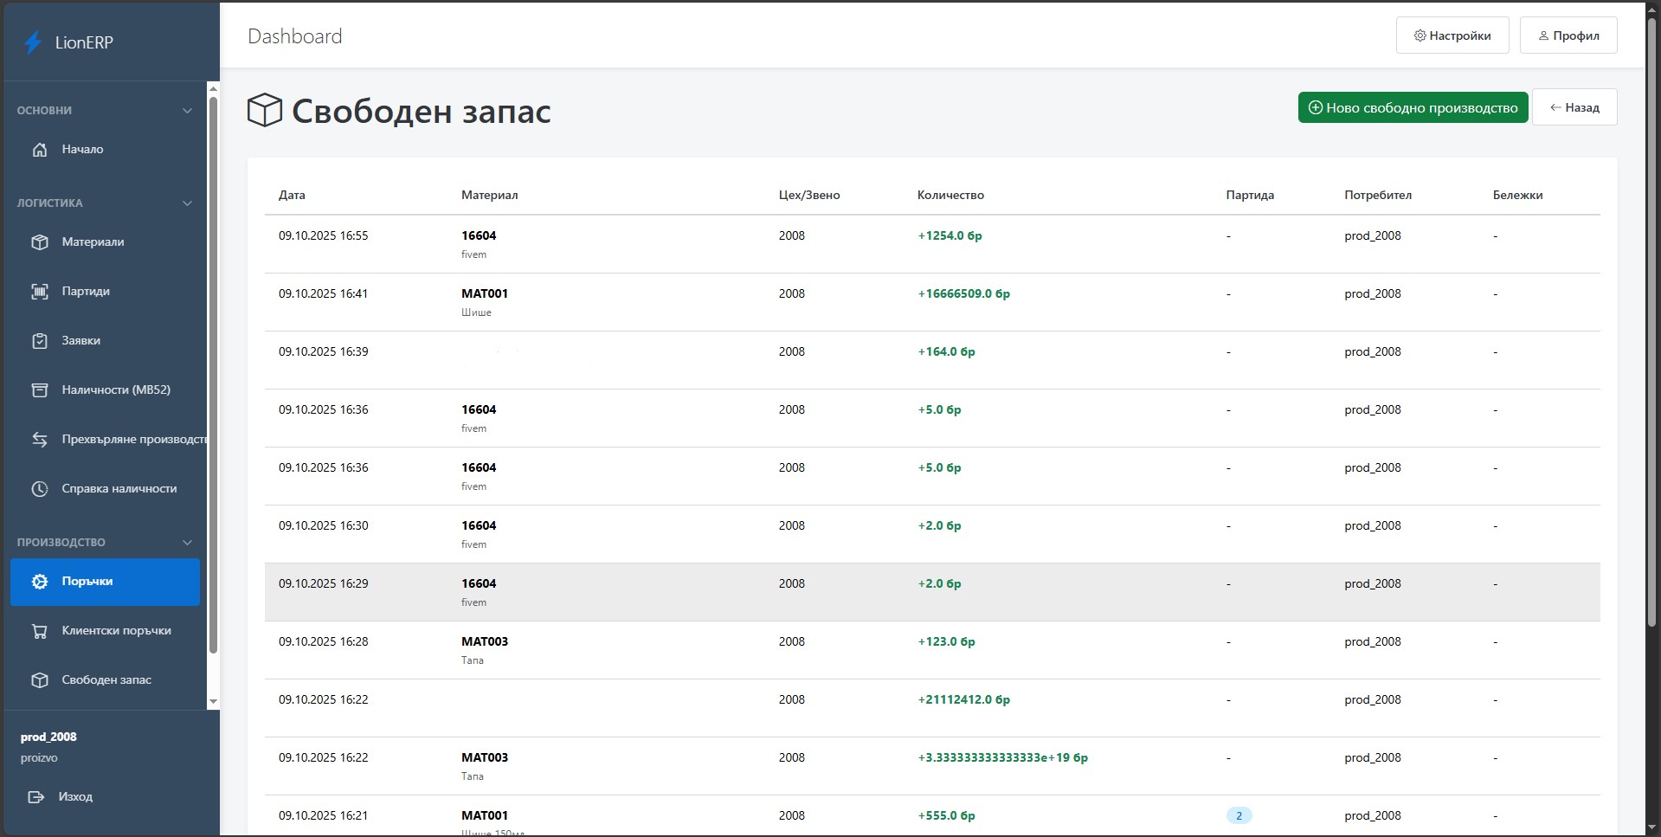This screenshot has width=1661, height=837.
Task: Collapse the ЛОГИСТИКА section chevron
Action: 187,203
